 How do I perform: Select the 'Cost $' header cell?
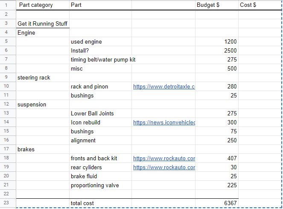(x=260, y=5)
